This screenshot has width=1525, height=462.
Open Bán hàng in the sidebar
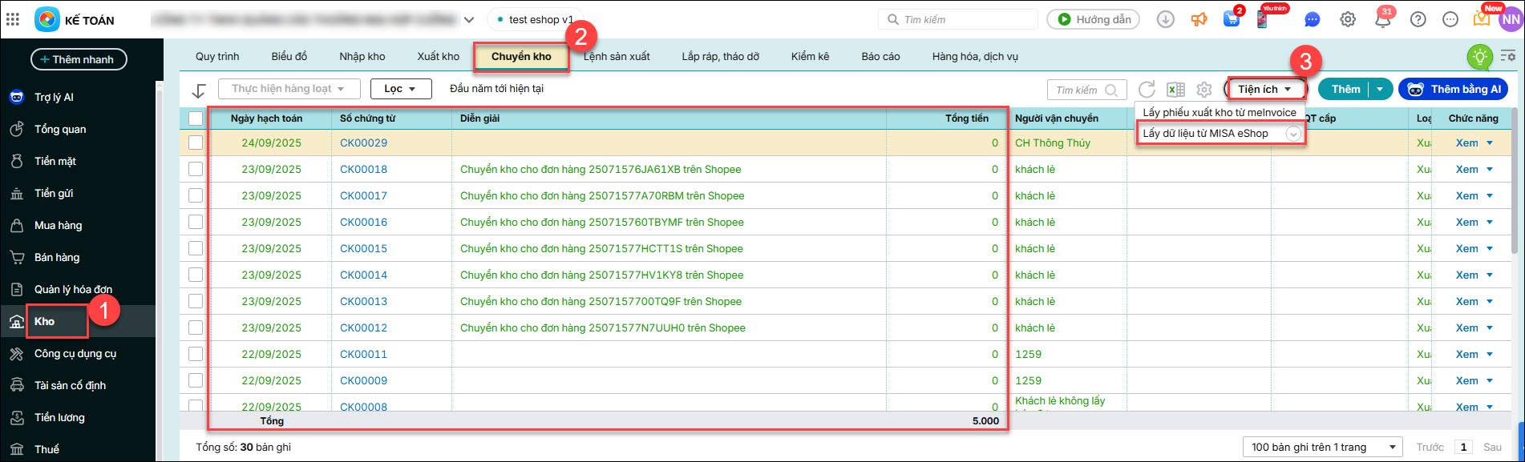[x=57, y=258]
